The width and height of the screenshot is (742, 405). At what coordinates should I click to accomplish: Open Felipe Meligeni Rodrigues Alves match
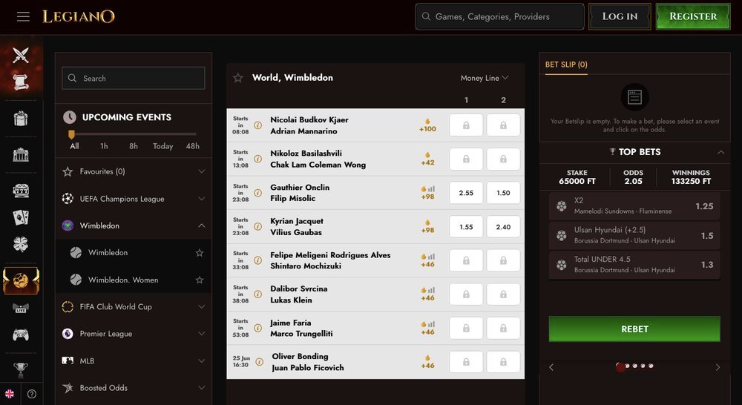[x=330, y=260]
